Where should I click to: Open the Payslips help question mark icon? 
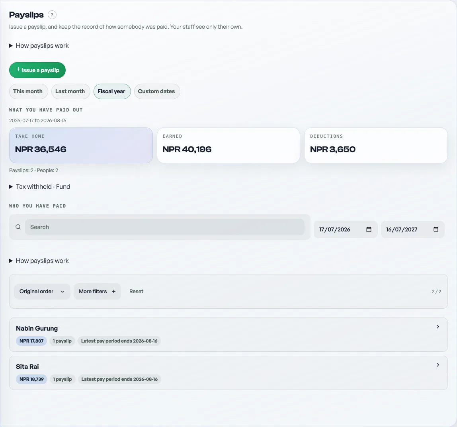click(x=52, y=15)
